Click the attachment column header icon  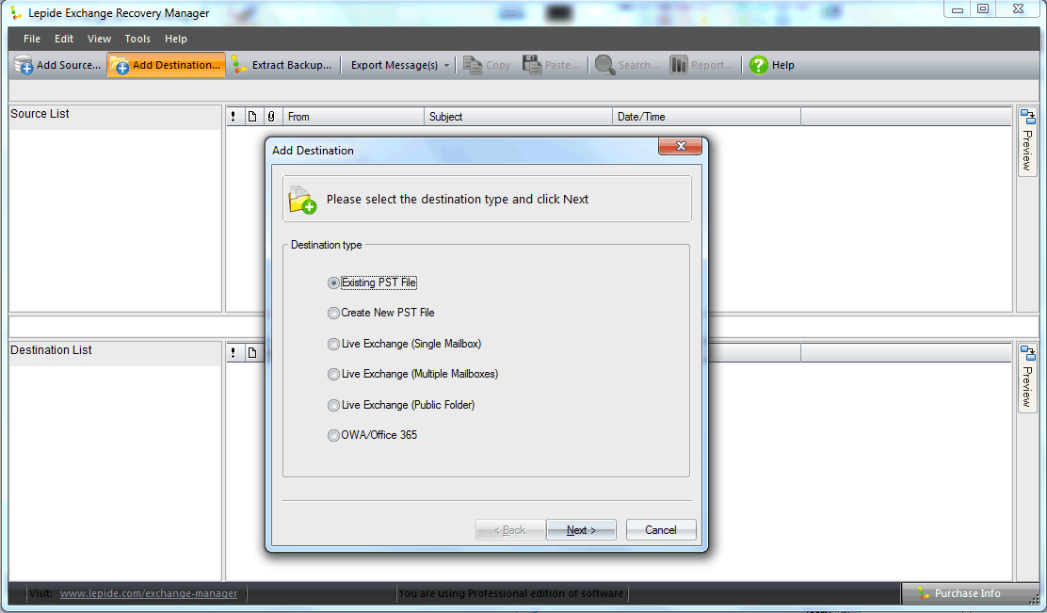(271, 117)
